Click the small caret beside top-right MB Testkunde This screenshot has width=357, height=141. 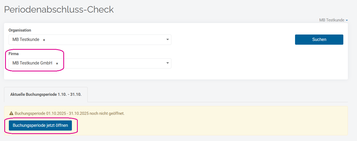point(347,20)
